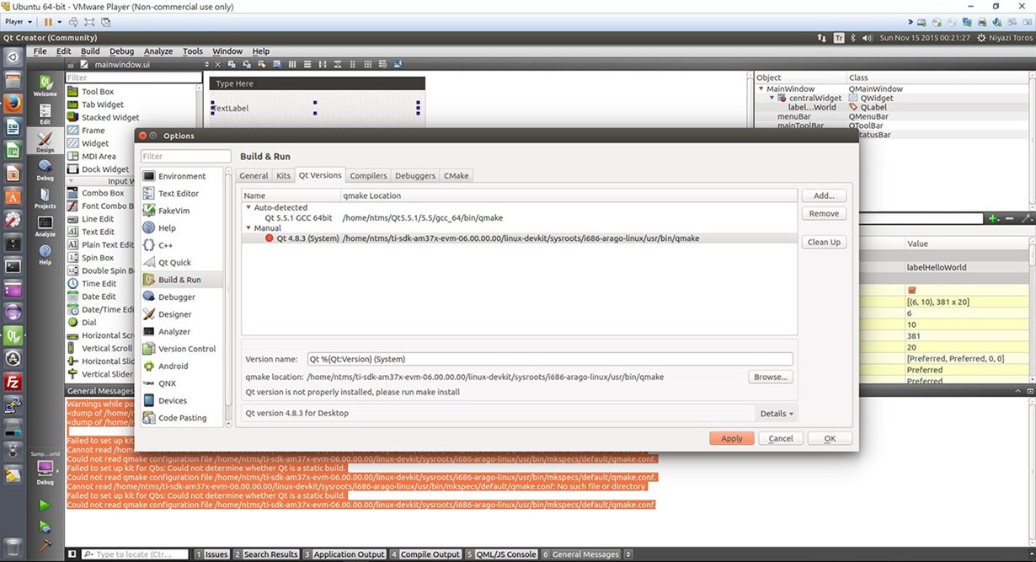Open Analyze mode in the mode sidebar
The height and width of the screenshot is (562, 1036).
[x=45, y=225]
